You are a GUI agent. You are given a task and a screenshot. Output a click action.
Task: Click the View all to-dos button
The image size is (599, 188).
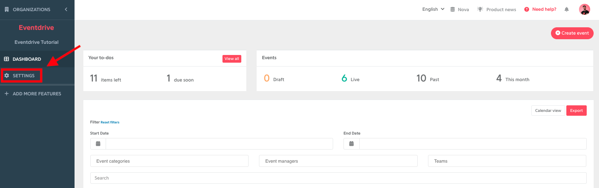coord(232,59)
